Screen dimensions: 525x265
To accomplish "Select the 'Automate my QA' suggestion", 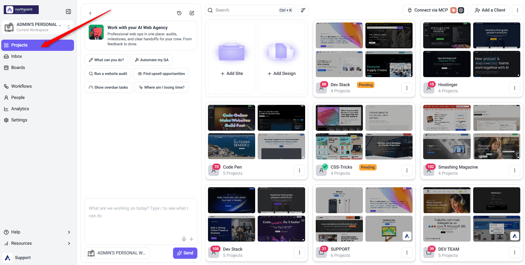I will (151, 60).
